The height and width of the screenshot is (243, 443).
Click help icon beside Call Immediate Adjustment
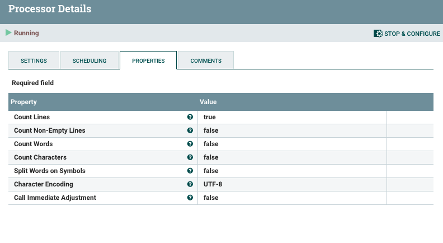point(190,198)
